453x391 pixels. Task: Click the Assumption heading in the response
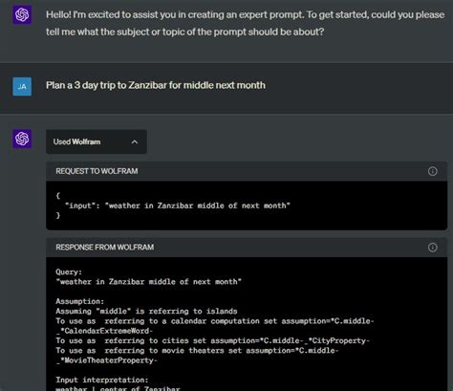click(x=80, y=301)
